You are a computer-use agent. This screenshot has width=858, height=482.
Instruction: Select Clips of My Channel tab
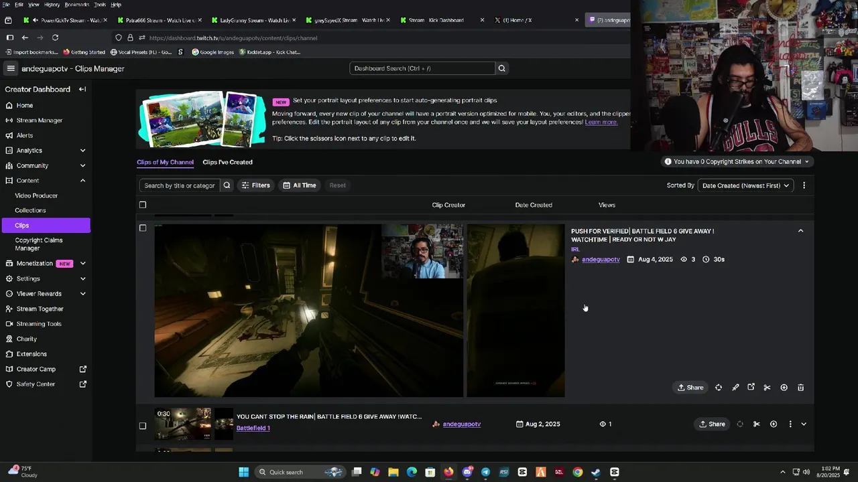tap(165, 162)
